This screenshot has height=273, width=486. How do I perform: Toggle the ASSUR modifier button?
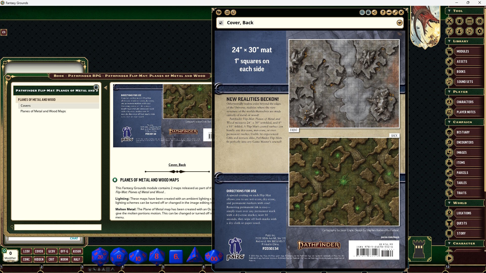click(77, 251)
